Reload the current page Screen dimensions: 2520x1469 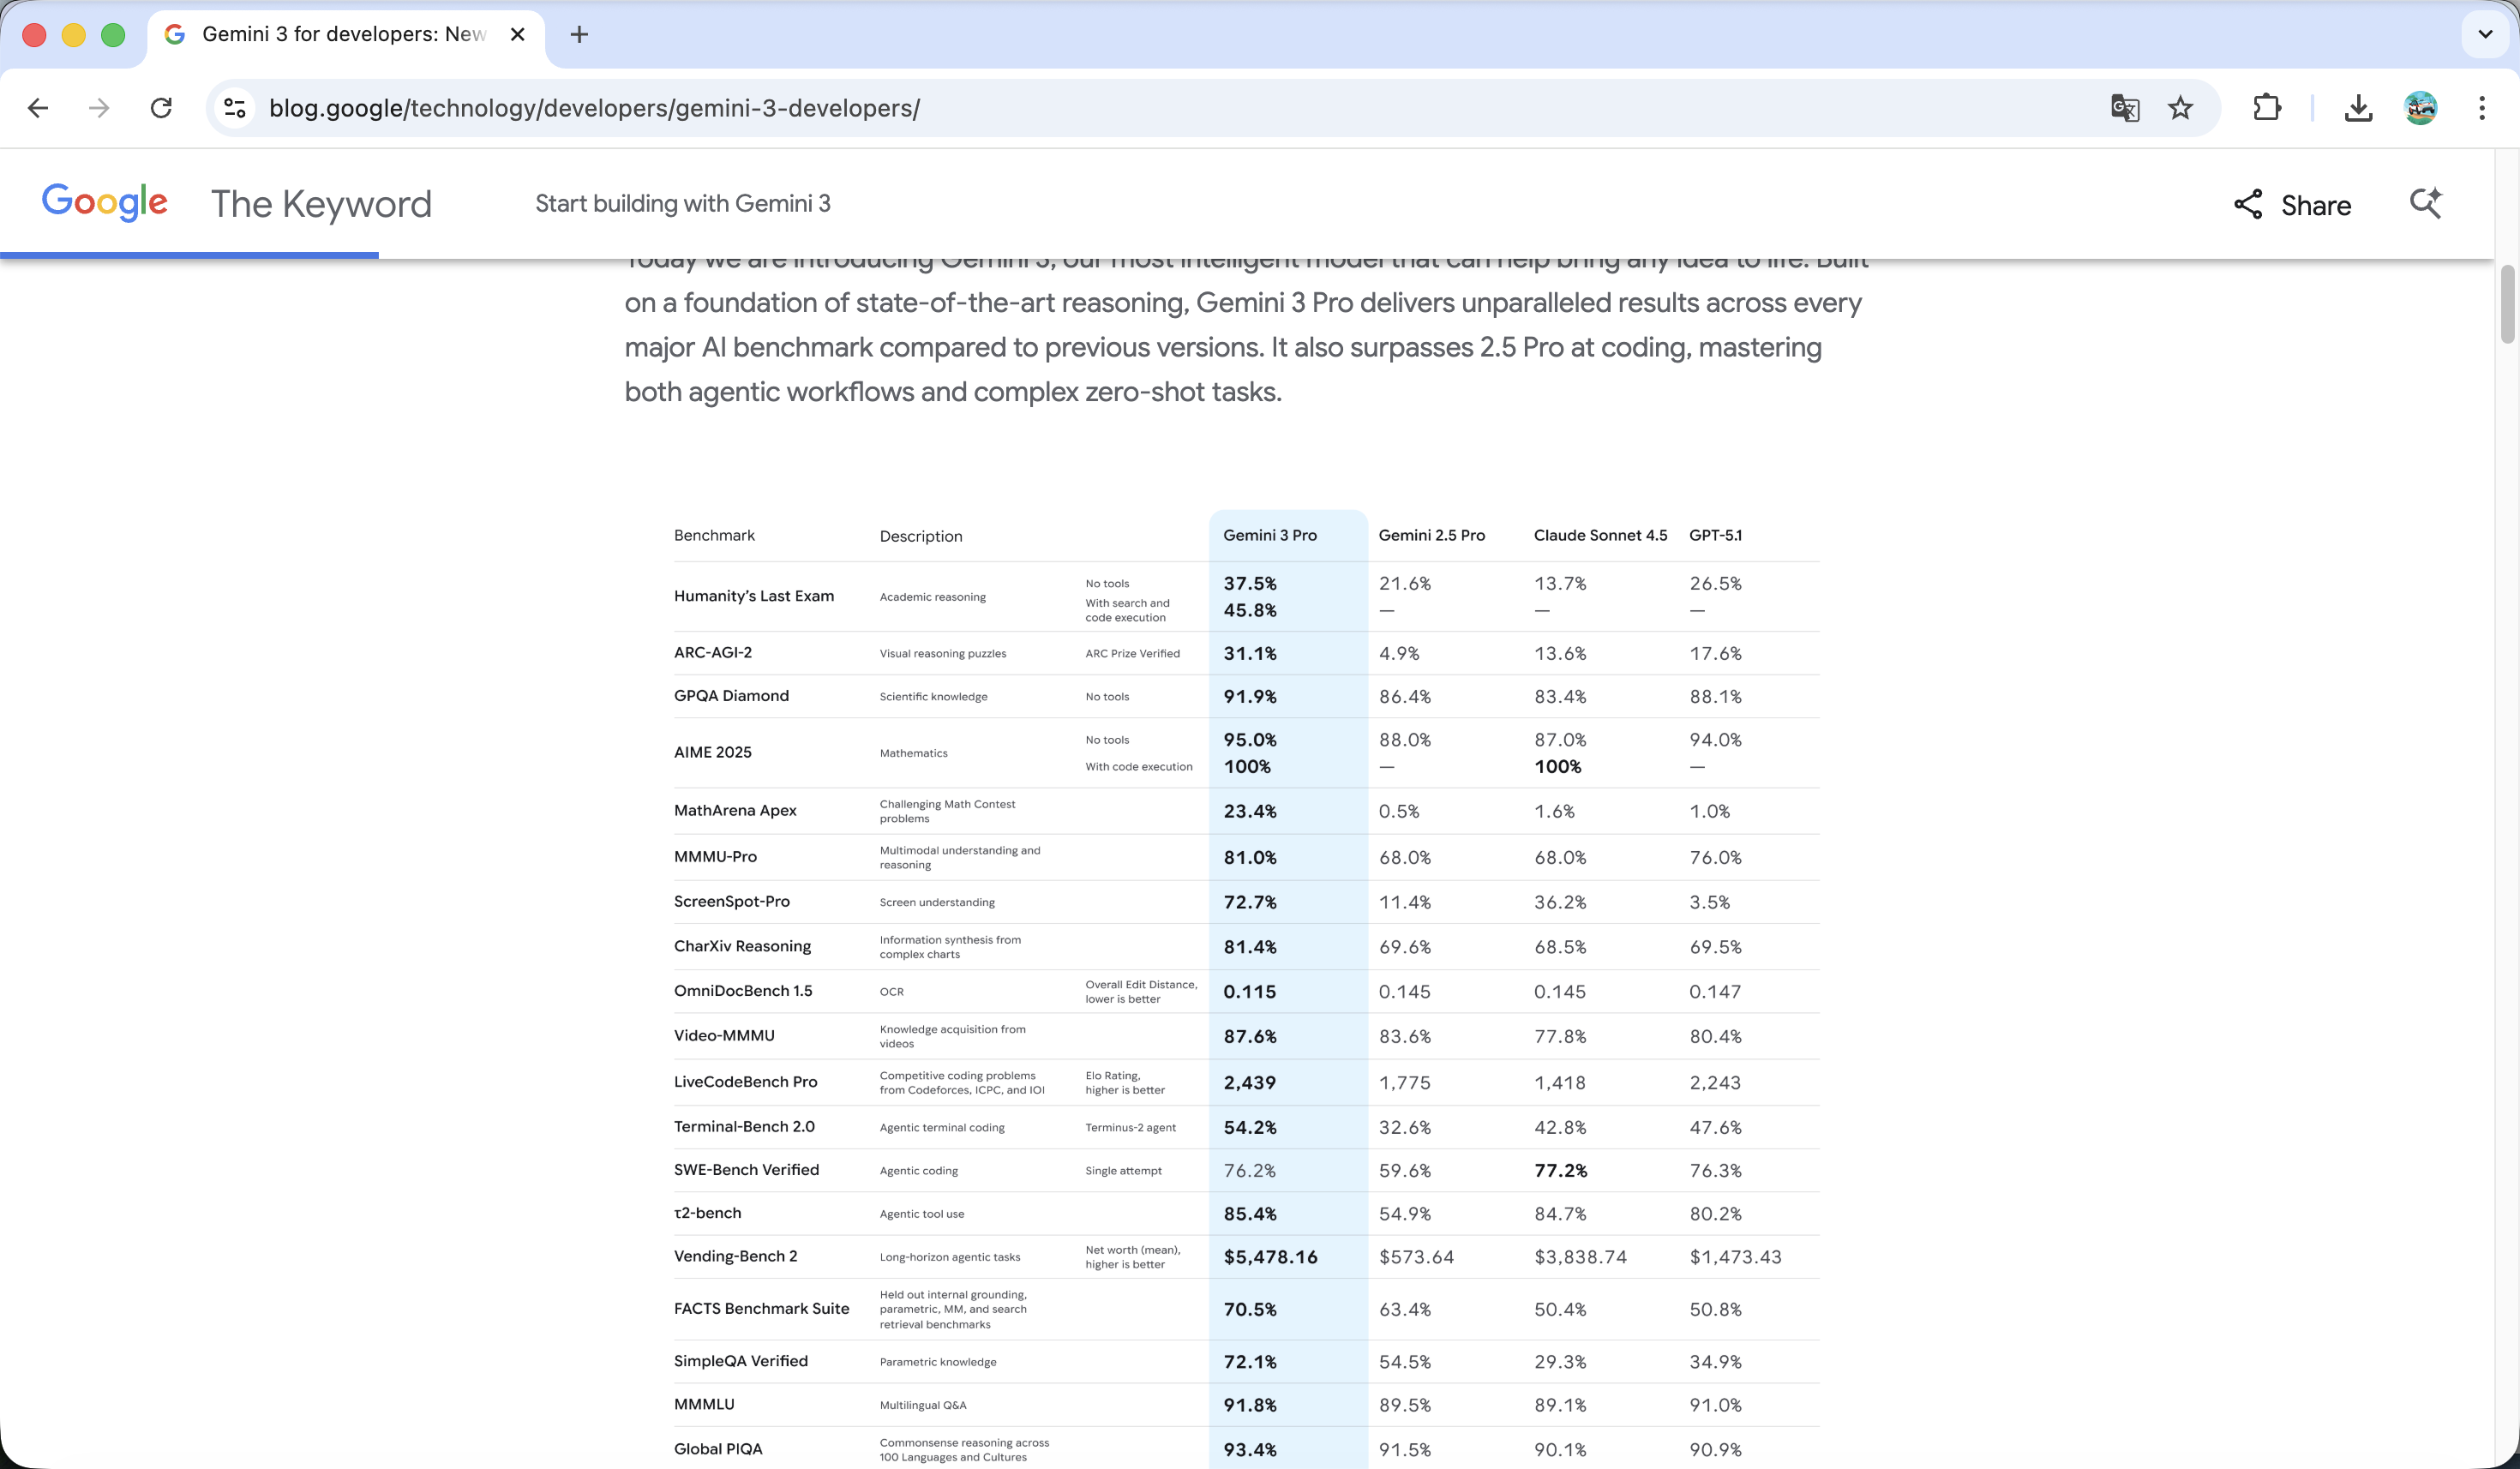click(x=161, y=108)
